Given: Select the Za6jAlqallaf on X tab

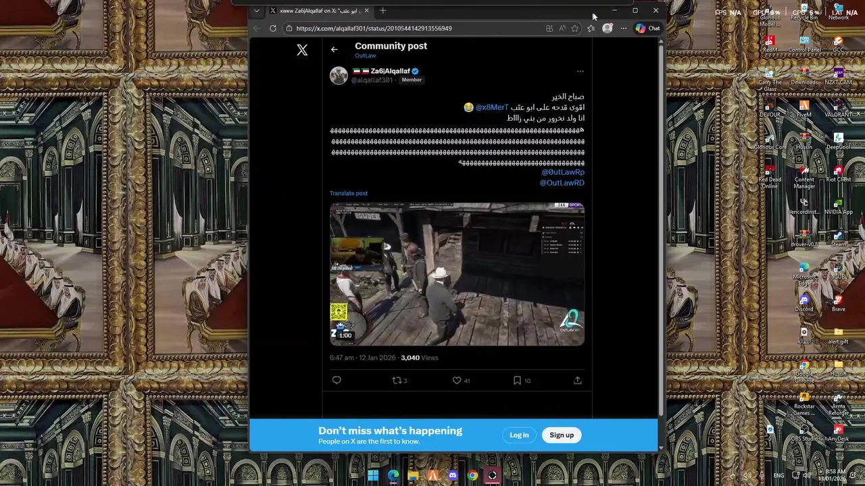Looking at the screenshot, I should coord(319,11).
